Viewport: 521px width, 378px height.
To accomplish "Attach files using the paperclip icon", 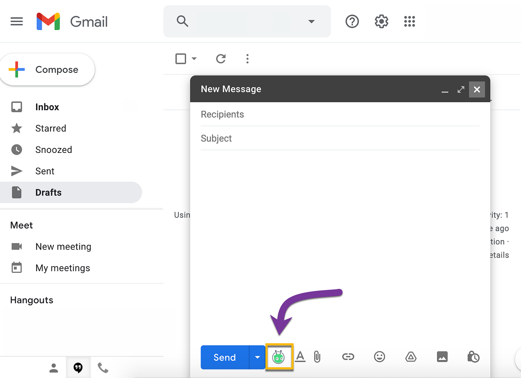I will [317, 357].
